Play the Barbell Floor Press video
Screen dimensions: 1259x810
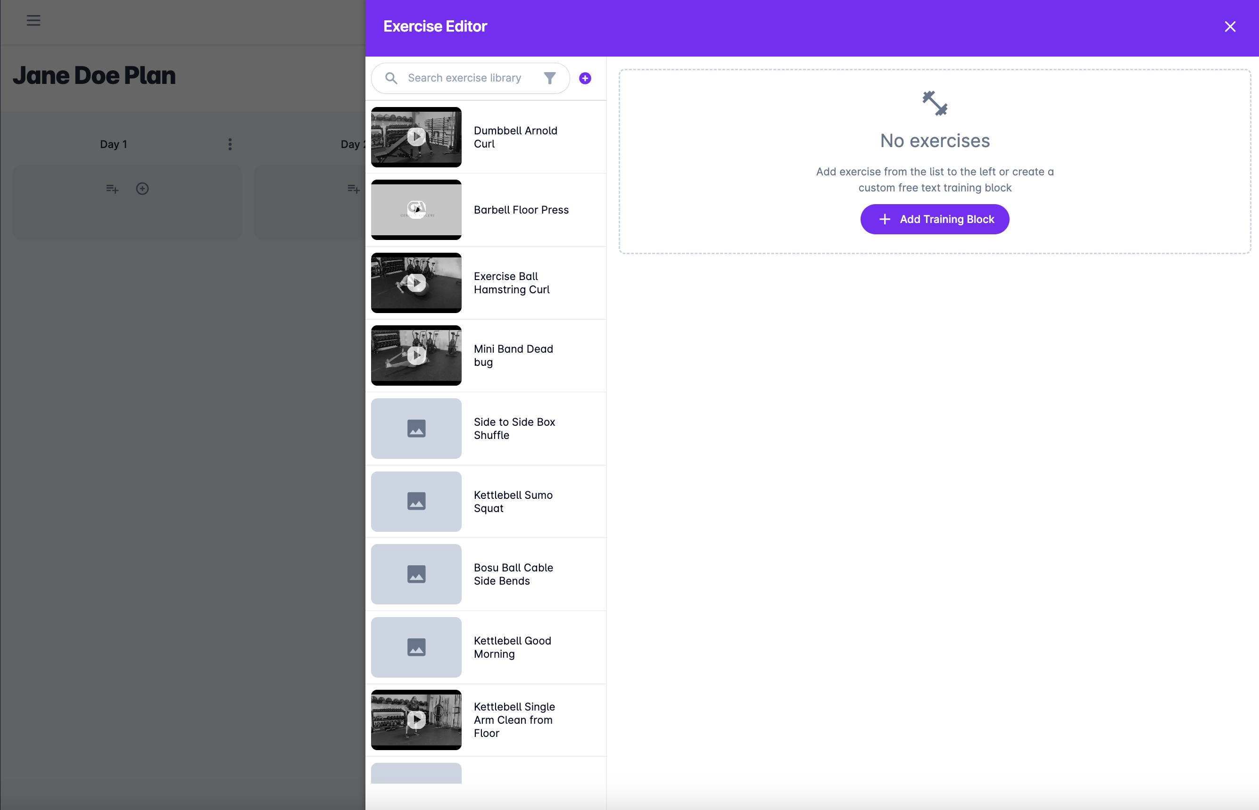416,210
